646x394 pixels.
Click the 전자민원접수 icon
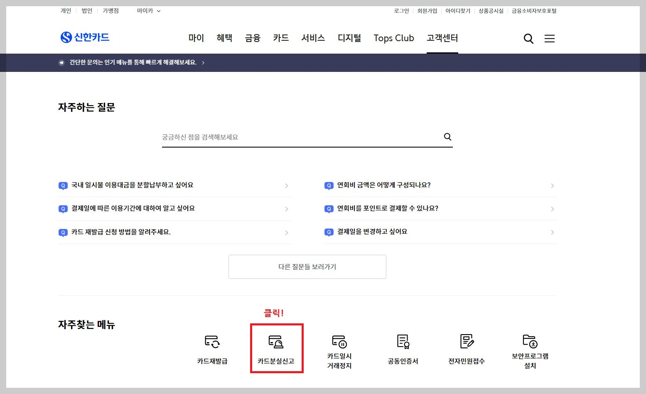coord(467,342)
